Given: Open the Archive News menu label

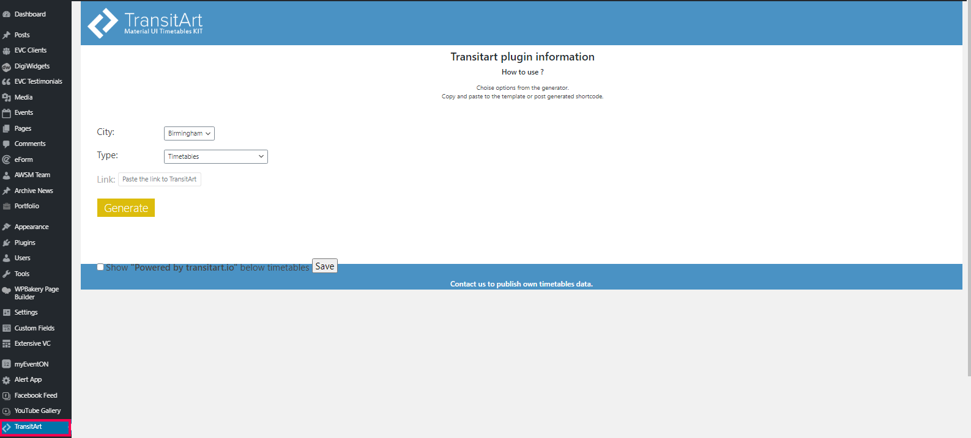Looking at the screenshot, I should [34, 191].
